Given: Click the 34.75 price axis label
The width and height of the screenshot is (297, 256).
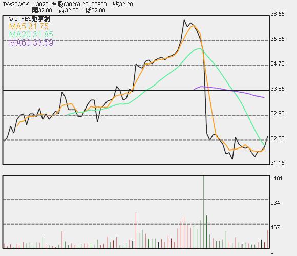Looking at the screenshot, I should tap(278, 63).
